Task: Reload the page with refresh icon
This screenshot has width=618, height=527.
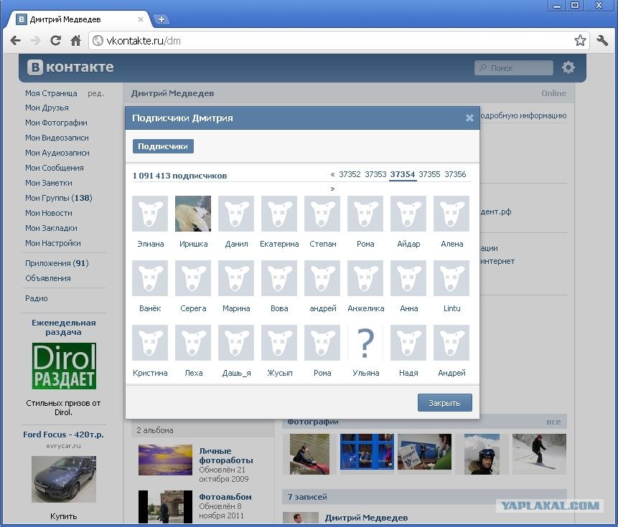Action: (55, 41)
